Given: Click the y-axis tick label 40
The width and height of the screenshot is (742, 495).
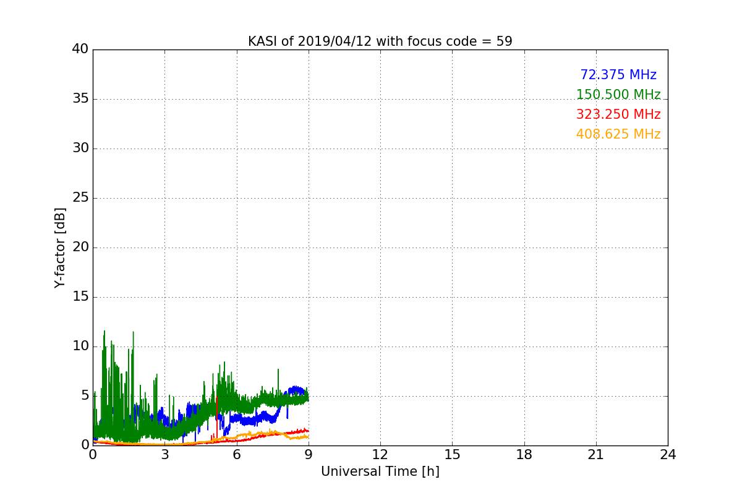Looking at the screenshot, I should 81,49.
